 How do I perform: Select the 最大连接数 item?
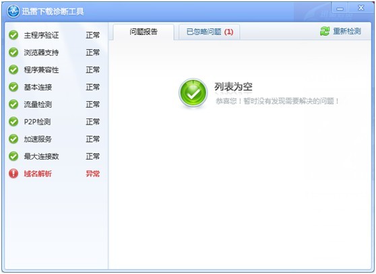54,156
